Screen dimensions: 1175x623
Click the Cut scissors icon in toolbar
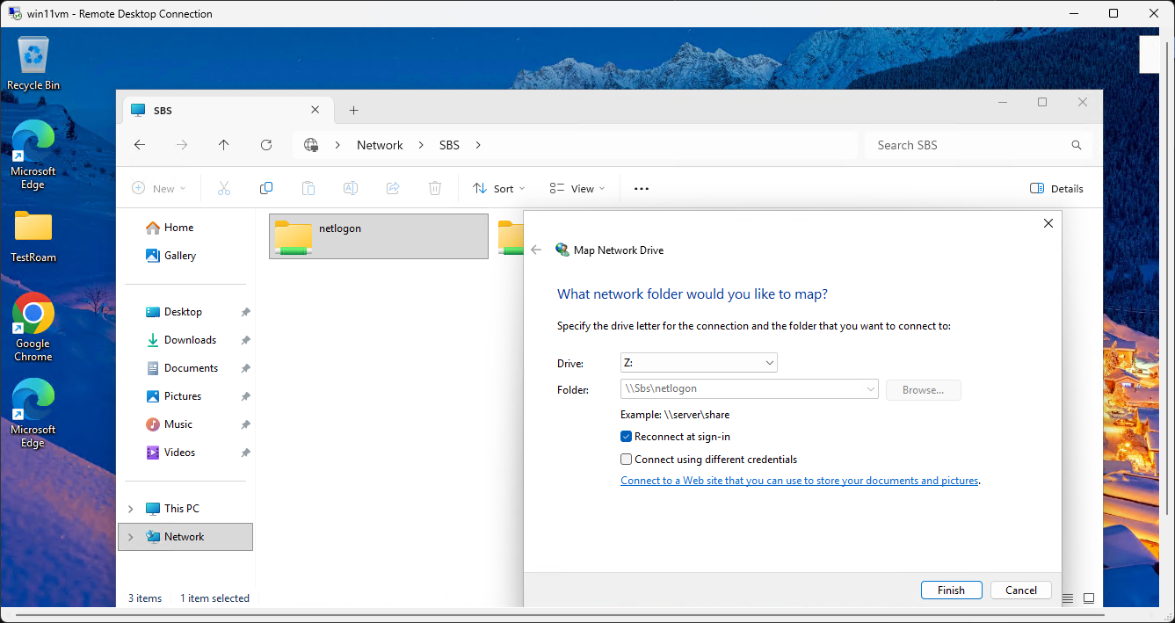(x=224, y=188)
